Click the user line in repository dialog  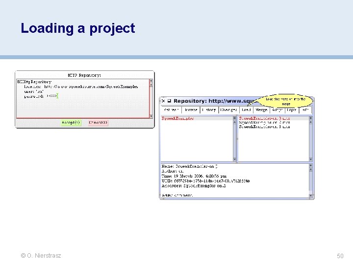[34, 91]
